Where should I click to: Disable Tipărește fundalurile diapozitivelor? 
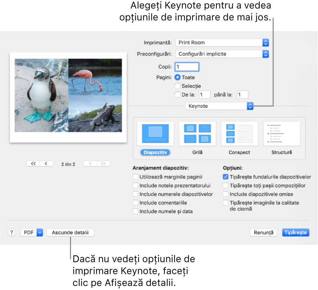[225, 177]
